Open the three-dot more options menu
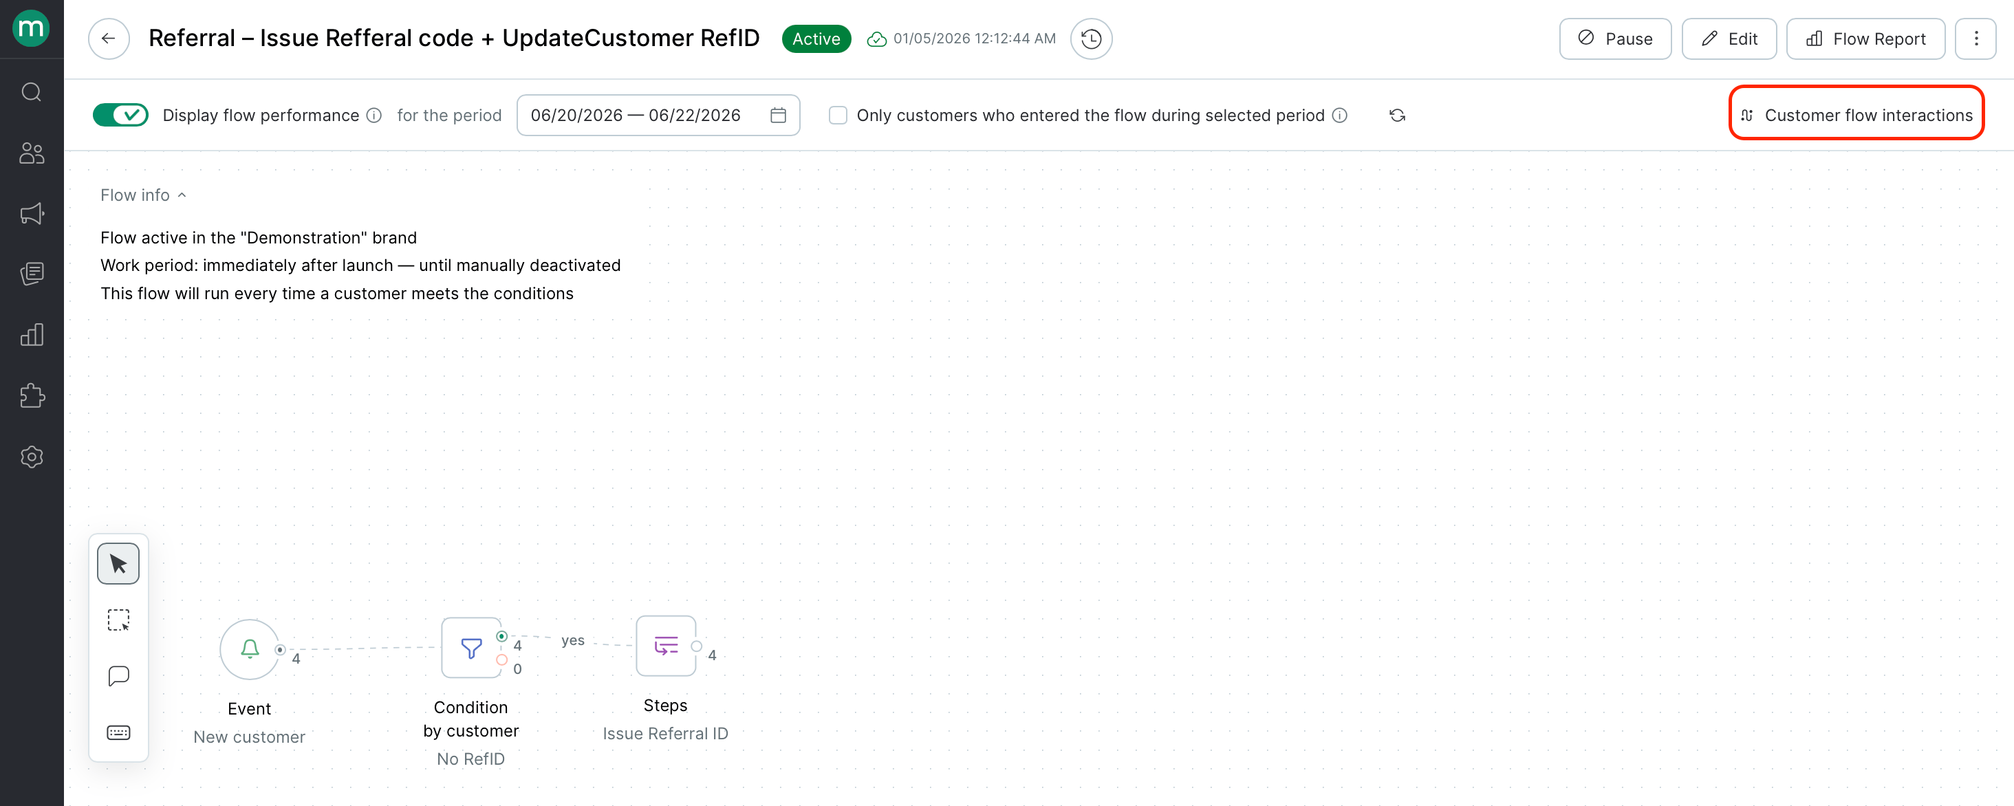 [1975, 39]
